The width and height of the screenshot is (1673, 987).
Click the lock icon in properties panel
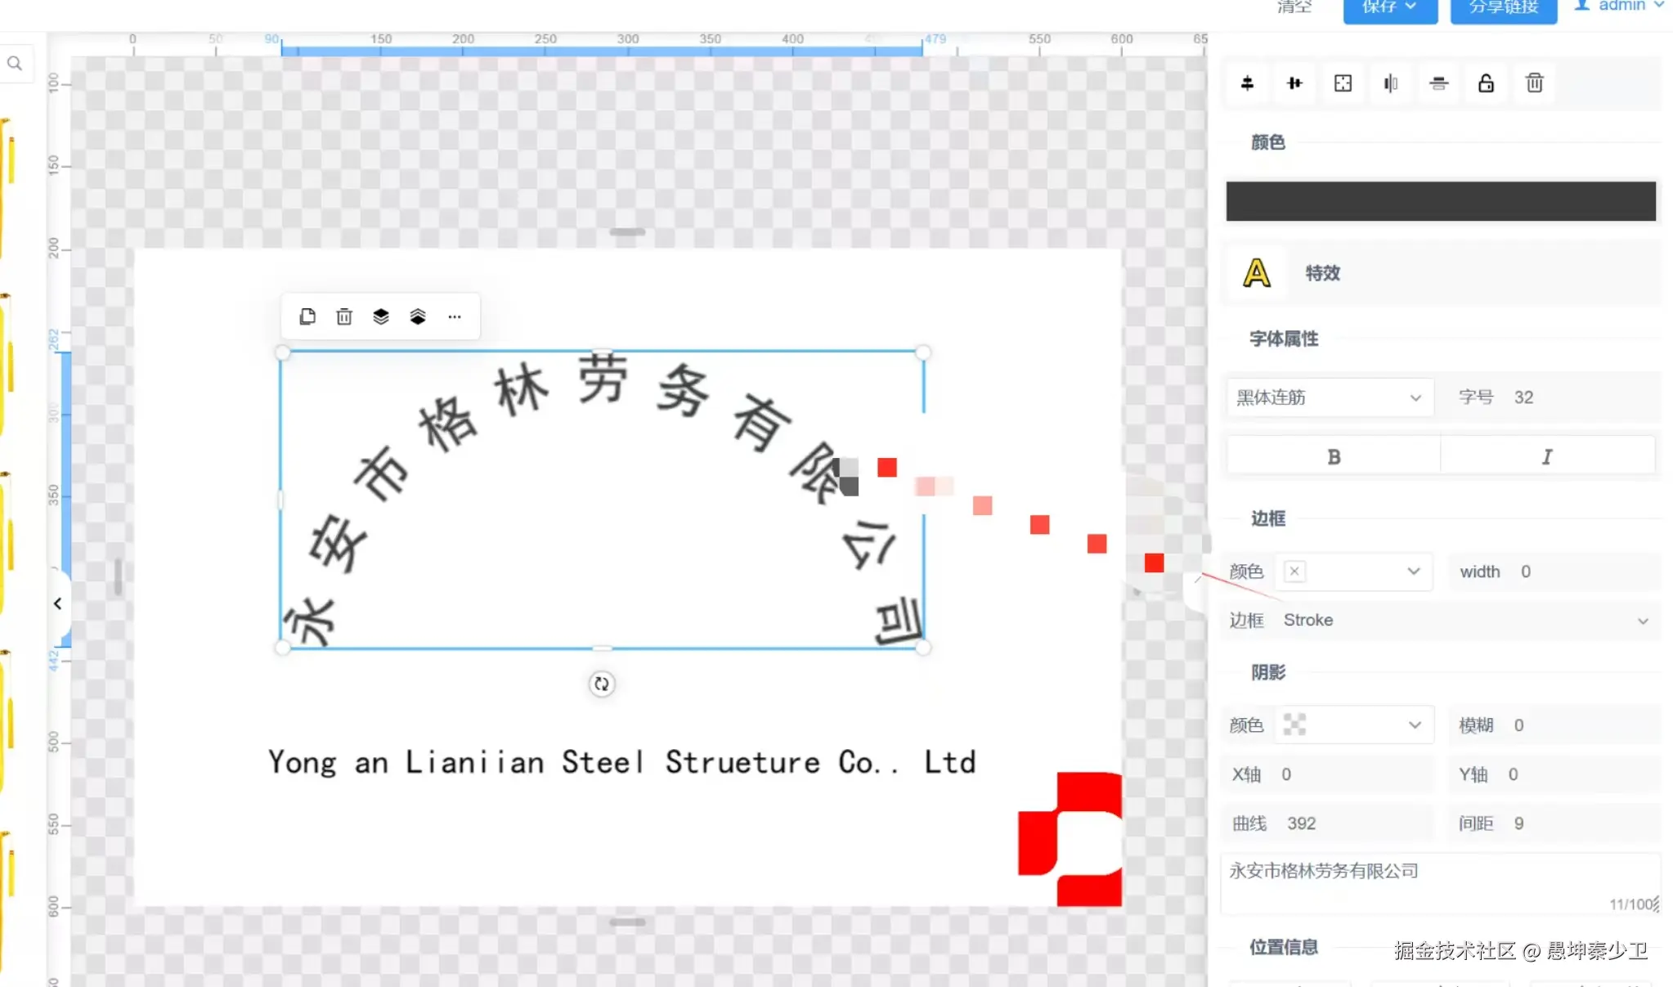pyautogui.click(x=1486, y=83)
